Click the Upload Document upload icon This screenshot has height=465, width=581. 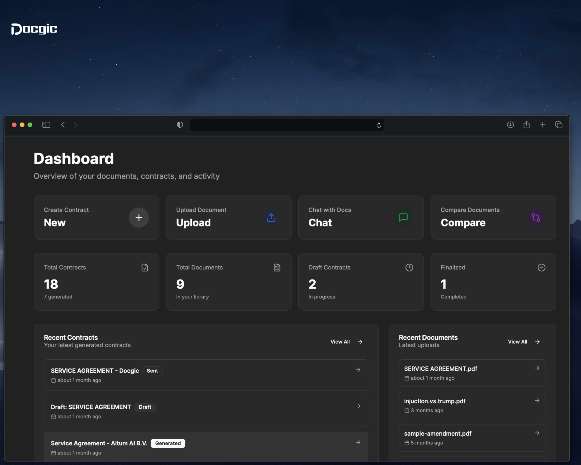pyautogui.click(x=271, y=217)
